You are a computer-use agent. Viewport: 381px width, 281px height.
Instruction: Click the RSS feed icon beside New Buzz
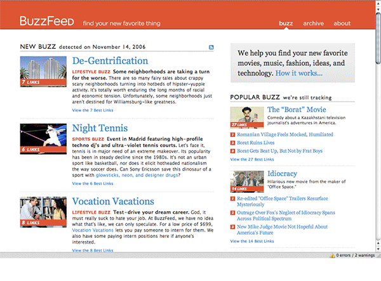[x=211, y=48]
